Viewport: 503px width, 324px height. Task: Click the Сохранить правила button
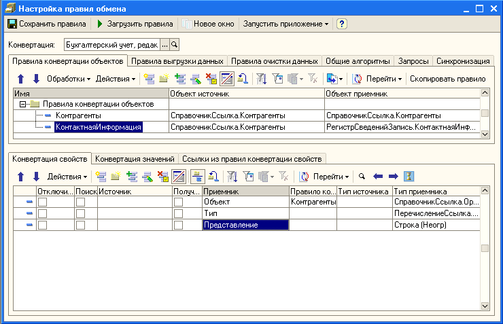pyautogui.click(x=47, y=24)
